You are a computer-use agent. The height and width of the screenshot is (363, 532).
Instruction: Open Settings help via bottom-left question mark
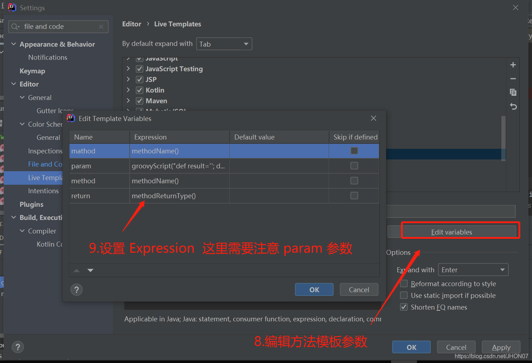click(17, 347)
